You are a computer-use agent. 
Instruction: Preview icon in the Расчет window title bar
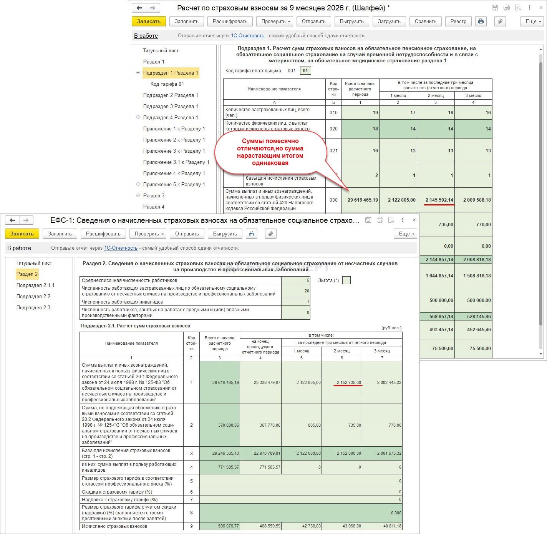(518, 8)
